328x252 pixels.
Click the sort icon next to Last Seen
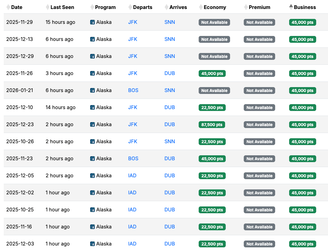coord(48,7)
